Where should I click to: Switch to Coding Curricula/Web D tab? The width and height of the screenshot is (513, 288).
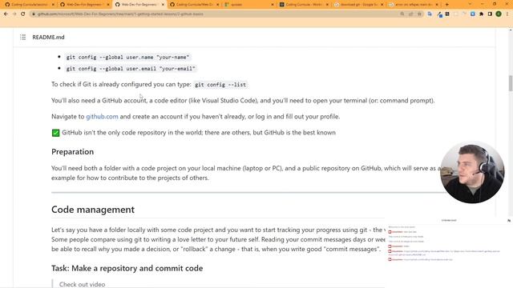coord(194,5)
